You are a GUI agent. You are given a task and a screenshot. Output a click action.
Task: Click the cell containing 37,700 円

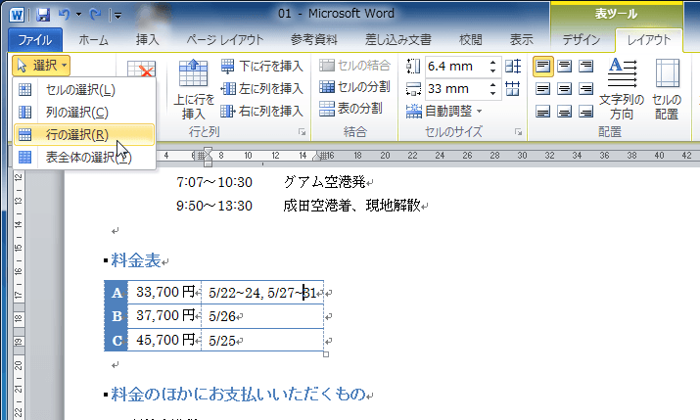[164, 316]
